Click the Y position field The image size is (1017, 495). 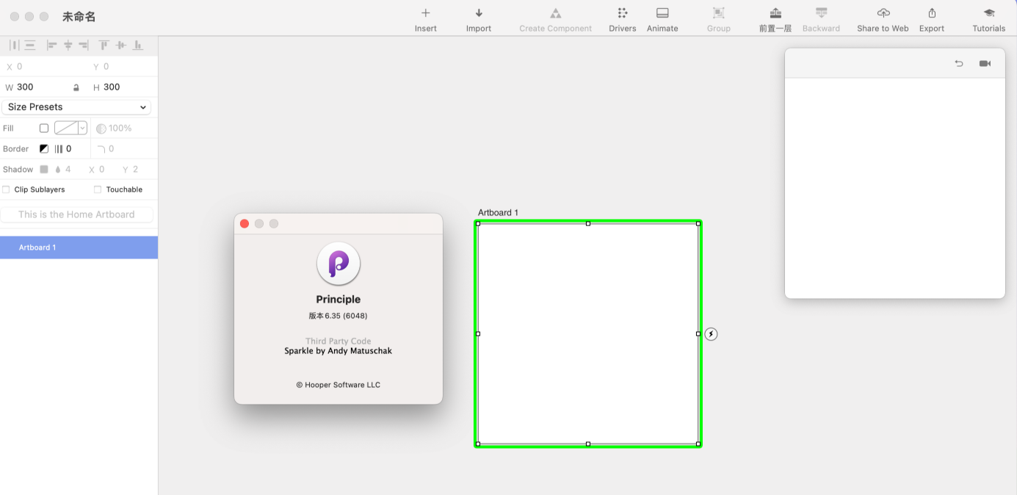[x=126, y=67]
